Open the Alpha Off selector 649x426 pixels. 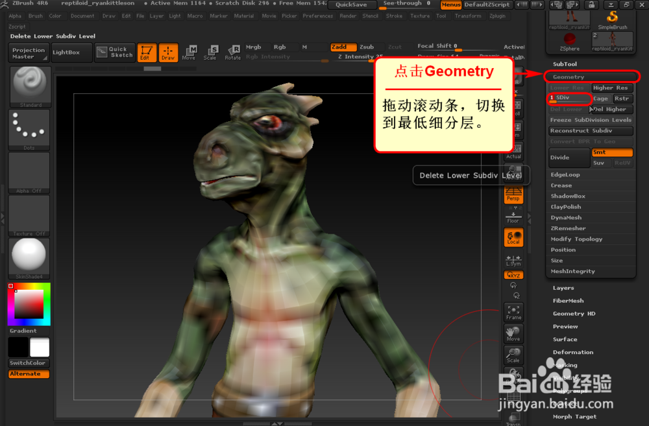click(29, 172)
